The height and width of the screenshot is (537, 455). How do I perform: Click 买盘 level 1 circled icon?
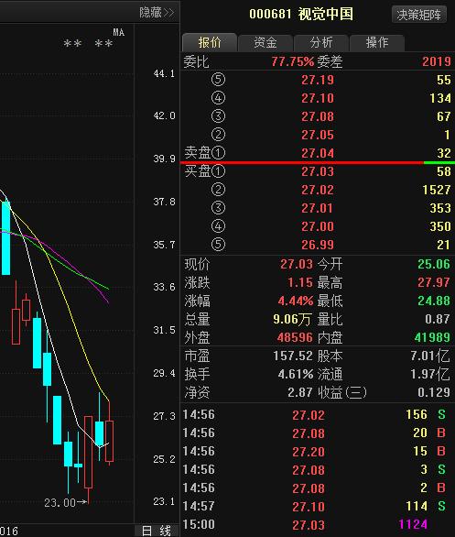[218, 170]
